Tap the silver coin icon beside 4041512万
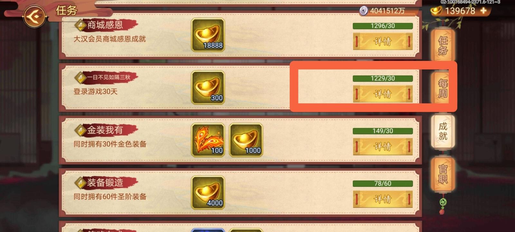 [363, 11]
